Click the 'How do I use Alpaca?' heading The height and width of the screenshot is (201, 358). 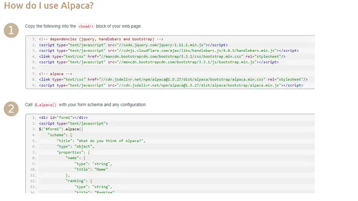(49, 5)
